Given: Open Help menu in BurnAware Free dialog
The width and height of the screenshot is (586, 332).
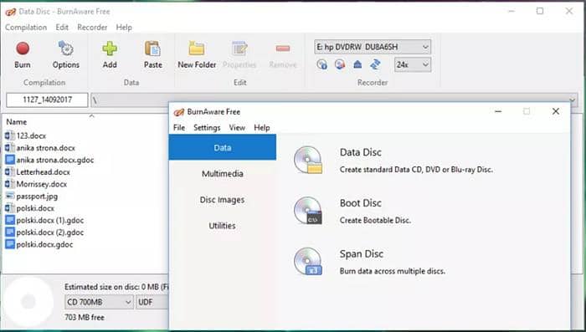Looking at the screenshot, I should (x=261, y=128).
